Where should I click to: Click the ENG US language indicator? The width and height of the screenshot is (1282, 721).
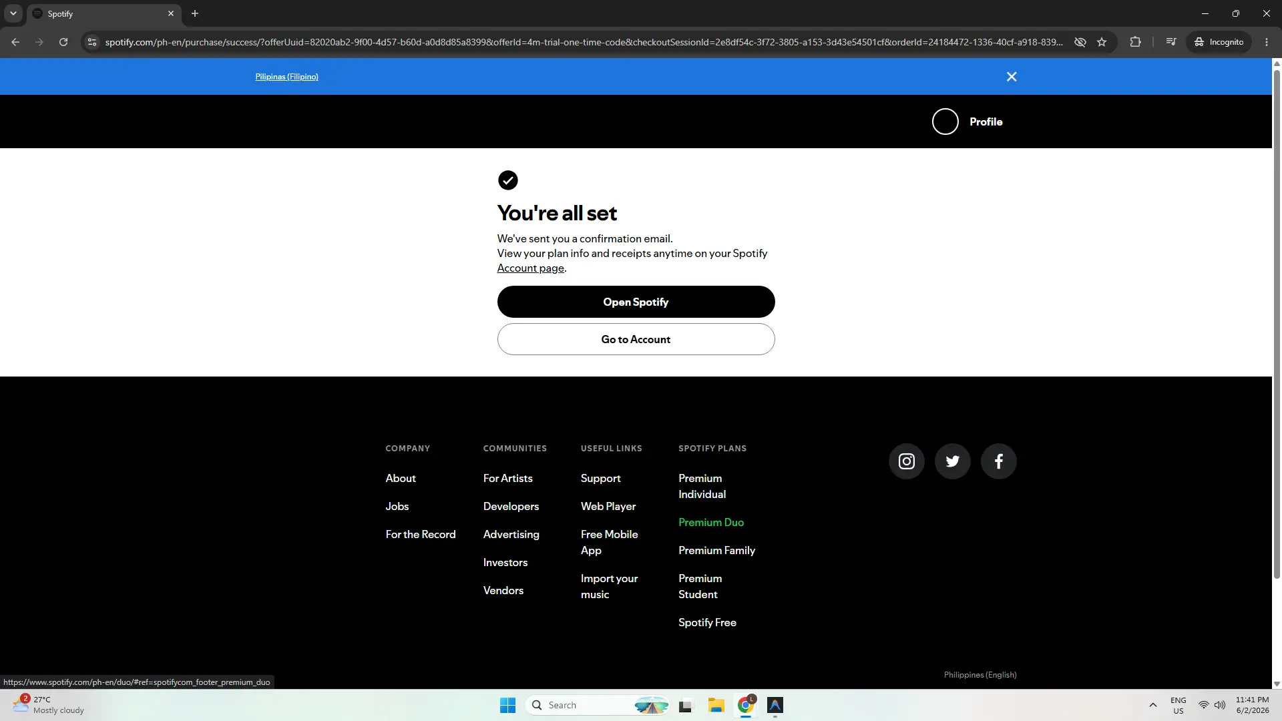point(1178,705)
